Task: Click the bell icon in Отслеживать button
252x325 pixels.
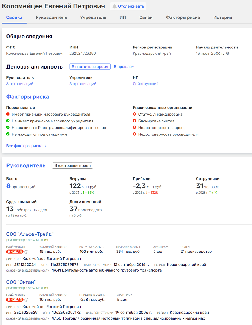Action: point(115,6)
